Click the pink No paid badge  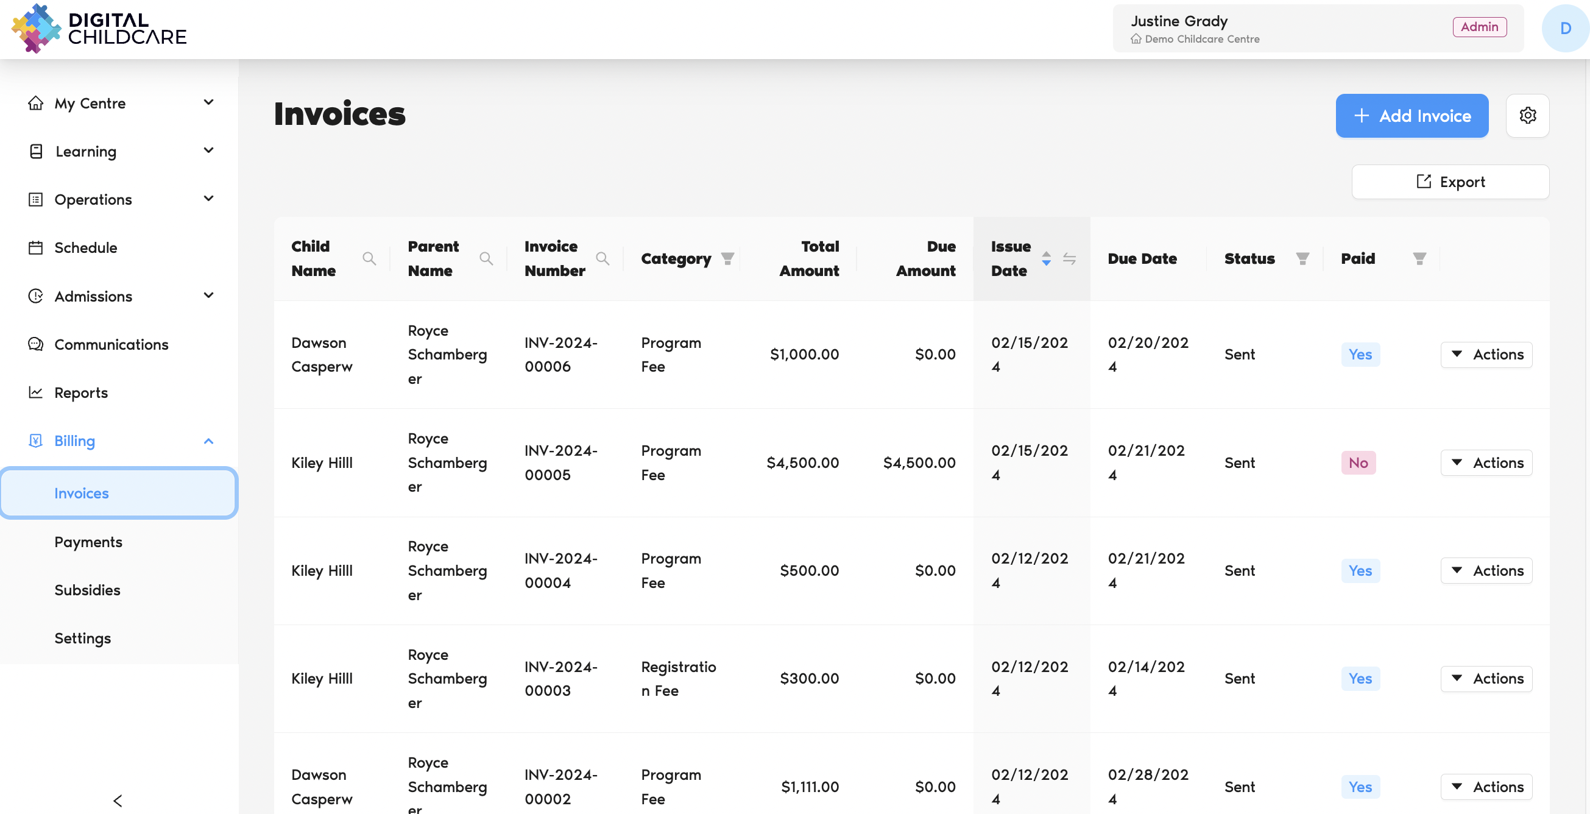point(1358,462)
